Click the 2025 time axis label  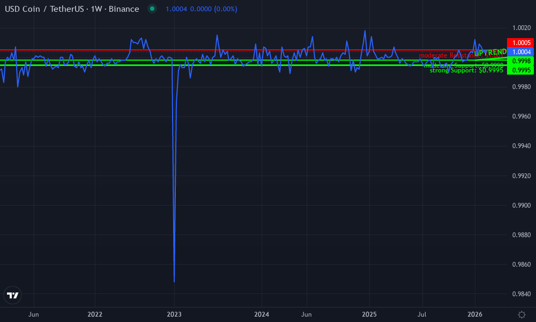[x=369, y=314]
